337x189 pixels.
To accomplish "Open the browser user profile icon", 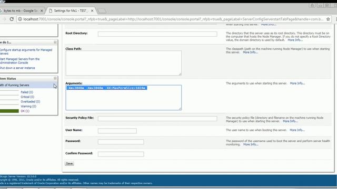I will 312,5.
